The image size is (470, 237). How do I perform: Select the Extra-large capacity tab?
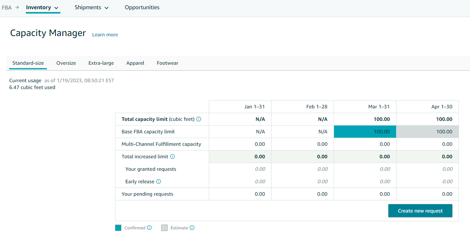pos(101,63)
